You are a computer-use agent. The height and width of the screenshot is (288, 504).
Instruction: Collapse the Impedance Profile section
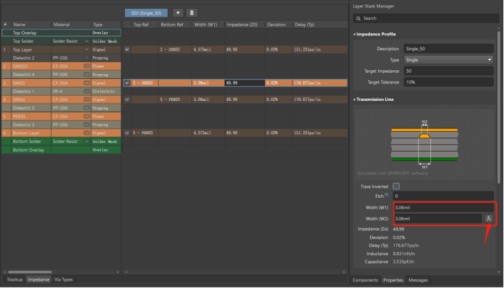pyautogui.click(x=354, y=33)
